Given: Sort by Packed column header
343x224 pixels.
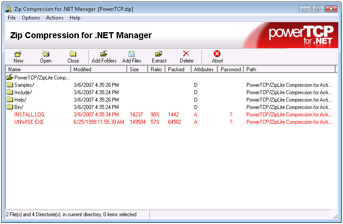Looking at the screenshot, I should pos(178,69).
